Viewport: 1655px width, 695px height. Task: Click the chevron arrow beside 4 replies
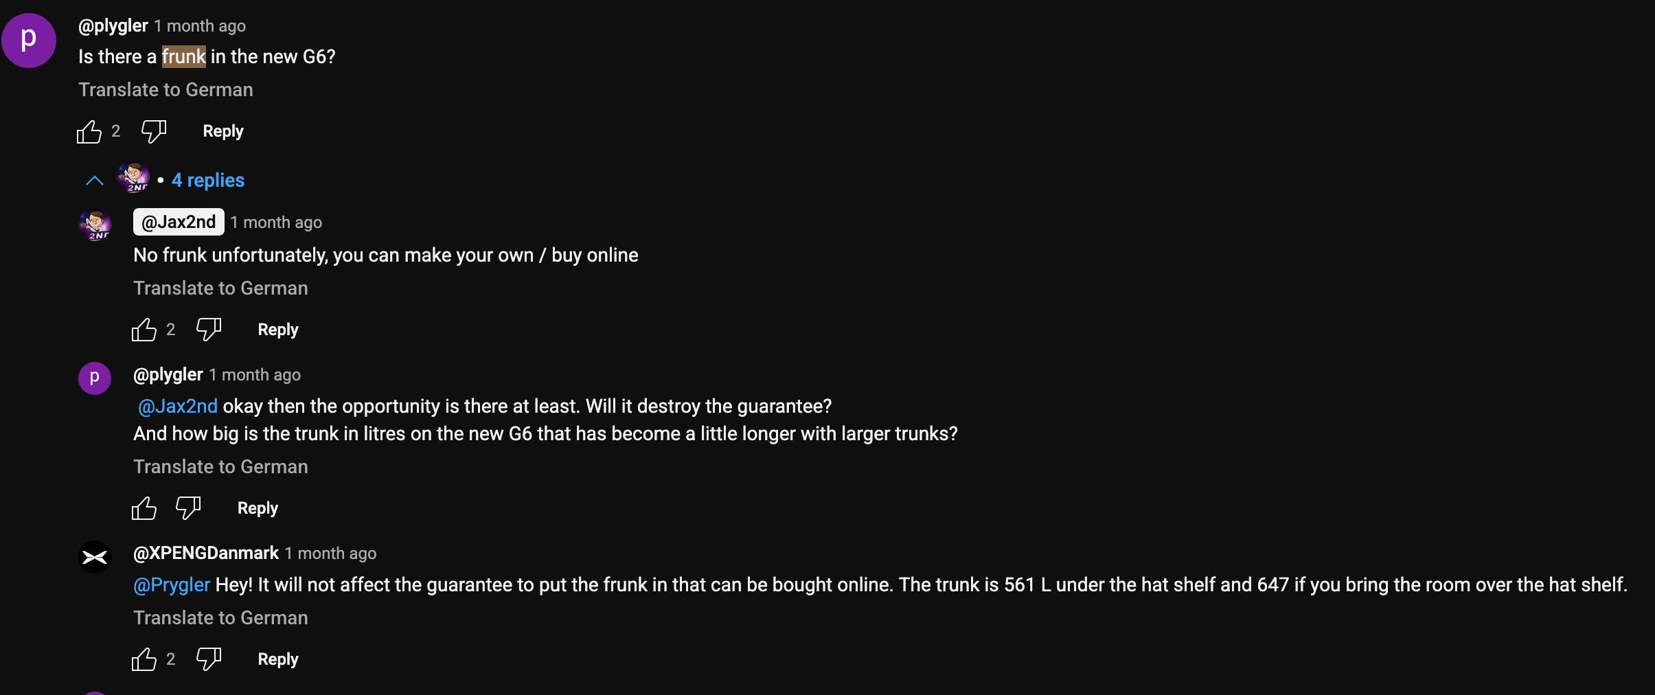click(95, 181)
